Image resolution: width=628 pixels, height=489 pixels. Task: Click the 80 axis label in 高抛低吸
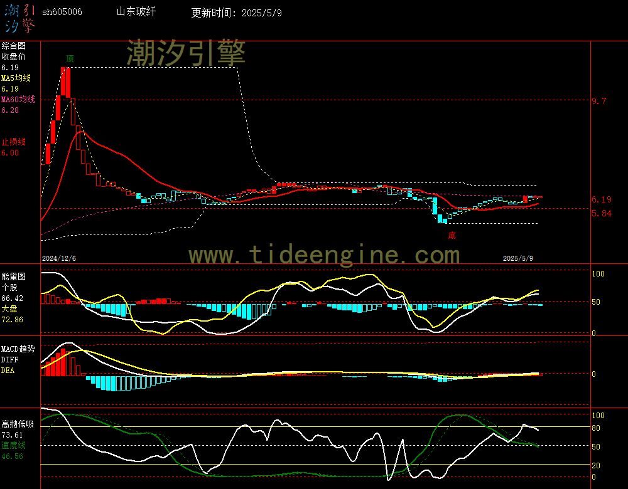(x=596, y=428)
